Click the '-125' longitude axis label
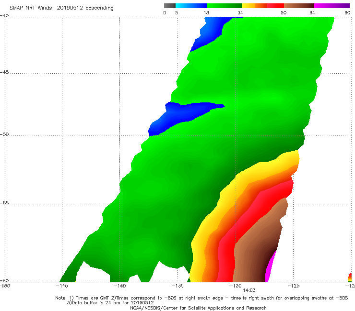This screenshot has height=311, width=355. pyautogui.click(x=293, y=286)
